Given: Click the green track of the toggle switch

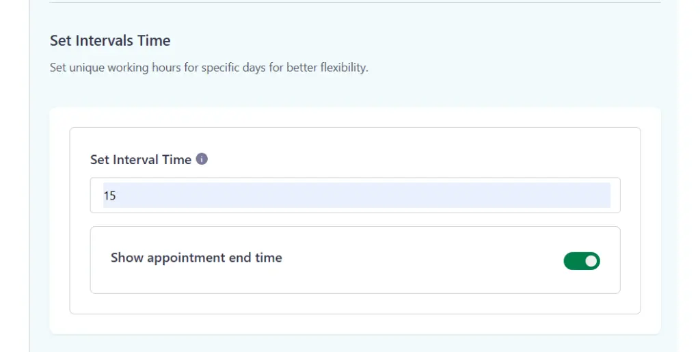Looking at the screenshot, I should tap(573, 260).
